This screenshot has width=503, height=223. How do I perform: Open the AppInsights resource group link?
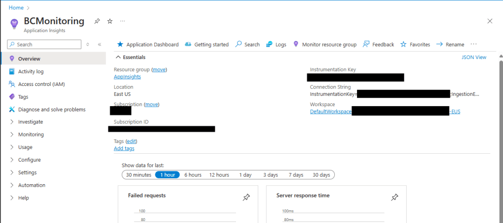coord(127,77)
